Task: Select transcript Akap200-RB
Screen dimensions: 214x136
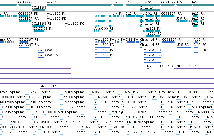Action: (103, 31)
